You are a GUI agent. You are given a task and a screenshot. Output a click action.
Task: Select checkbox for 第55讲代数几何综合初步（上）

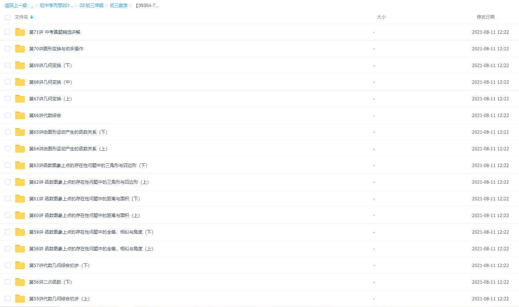pos(8,298)
